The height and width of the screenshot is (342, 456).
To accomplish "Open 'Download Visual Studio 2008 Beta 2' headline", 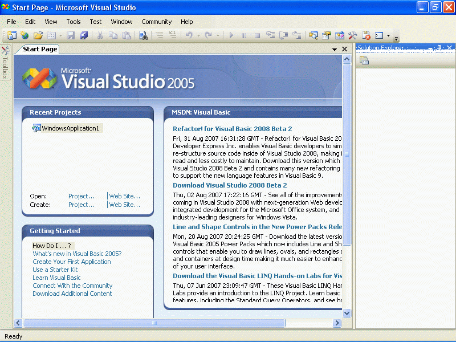I will [230, 185].
